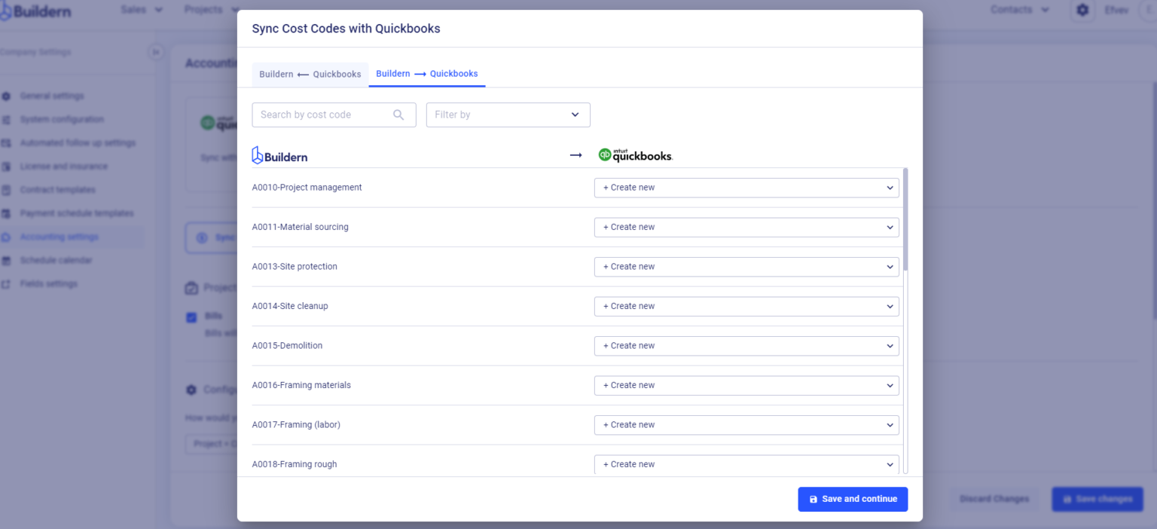1157x529 pixels.
Task: Open dropdown for A0015-Demolition
Action: coord(746,346)
